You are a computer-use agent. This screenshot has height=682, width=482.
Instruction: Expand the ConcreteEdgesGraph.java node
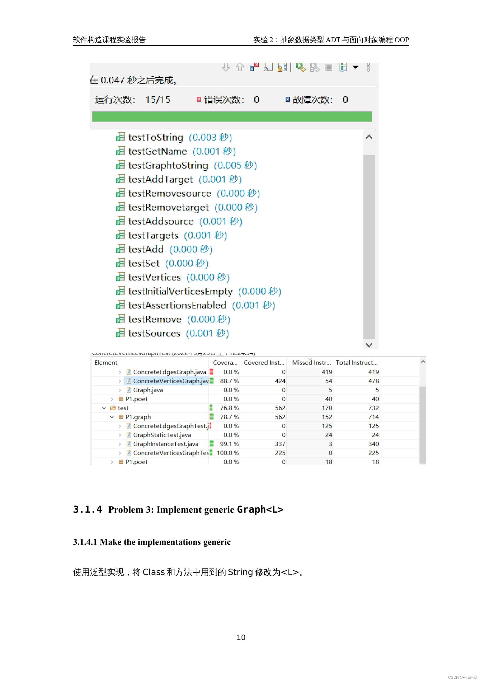[x=119, y=372]
